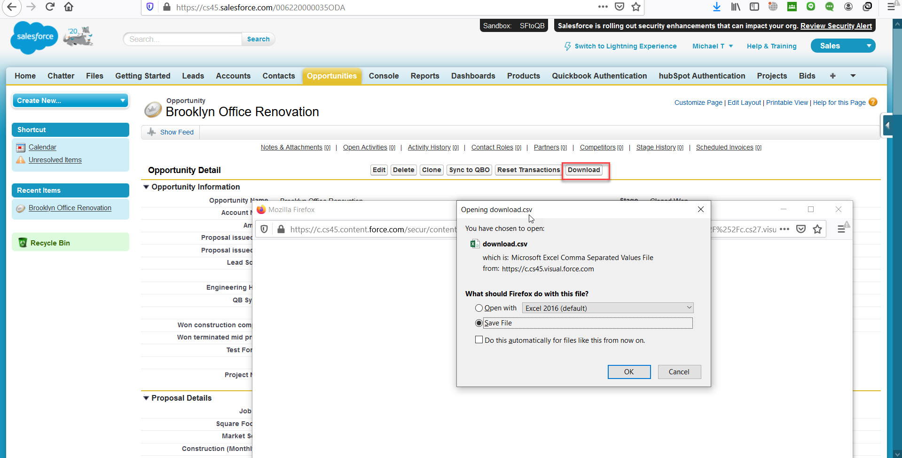
Task: Open hamburger menu in popup Firefox window
Action: (841, 229)
